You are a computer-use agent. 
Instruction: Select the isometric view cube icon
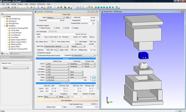pyautogui.click(x=113, y=7)
